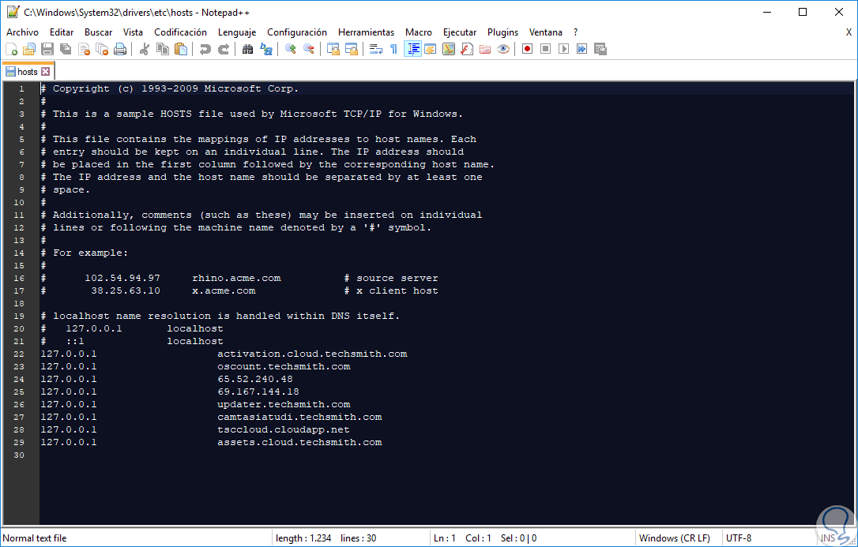Image resolution: width=858 pixels, height=547 pixels.
Task: Place cursor on oscount.techsmith.com entry
Action: click(x=284, y=367)
